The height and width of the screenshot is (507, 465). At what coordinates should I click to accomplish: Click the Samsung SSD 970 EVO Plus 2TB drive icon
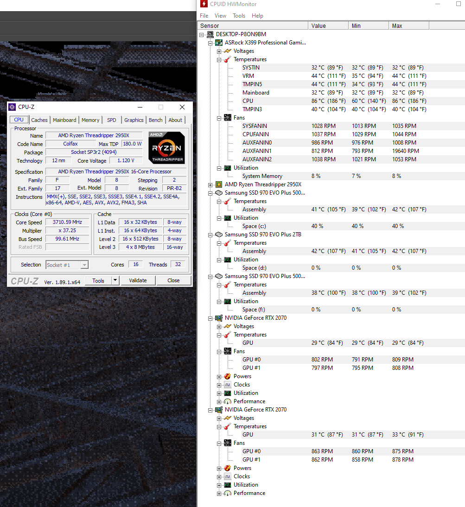[219, 235]
